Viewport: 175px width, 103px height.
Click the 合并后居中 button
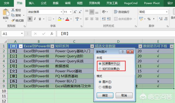[x=123, y=19]
